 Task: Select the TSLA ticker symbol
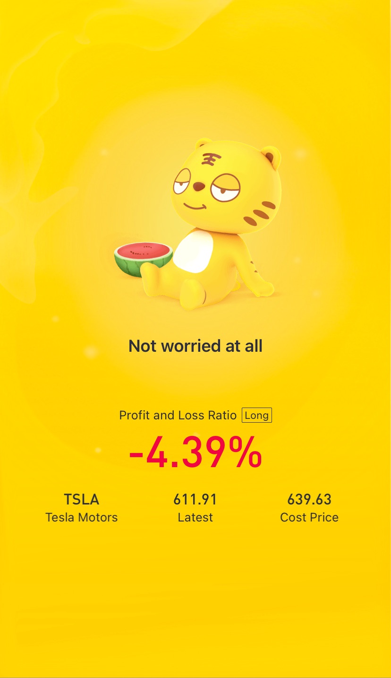[82, 499]
